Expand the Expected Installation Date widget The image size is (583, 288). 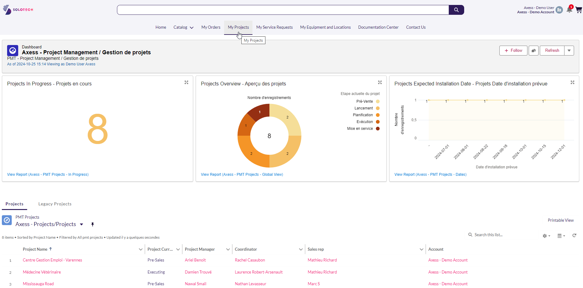pos(573,82)
